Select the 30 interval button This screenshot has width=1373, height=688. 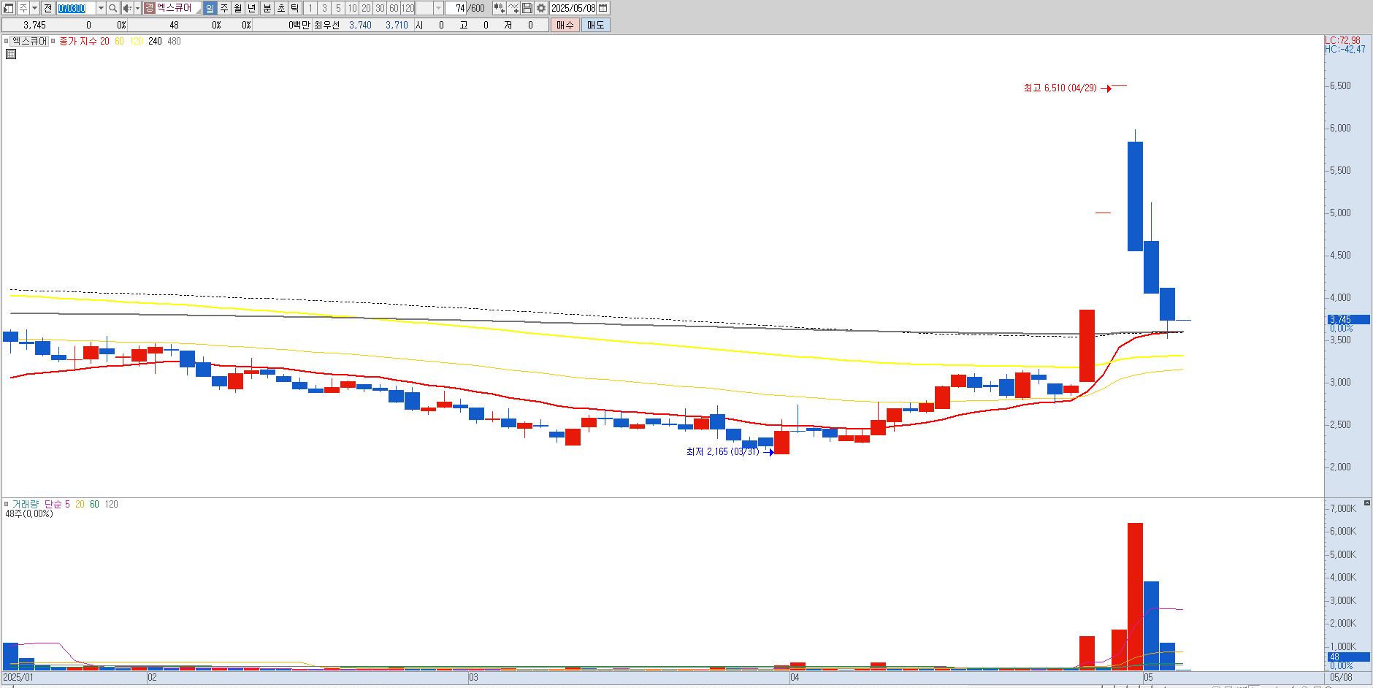point(380,8)
